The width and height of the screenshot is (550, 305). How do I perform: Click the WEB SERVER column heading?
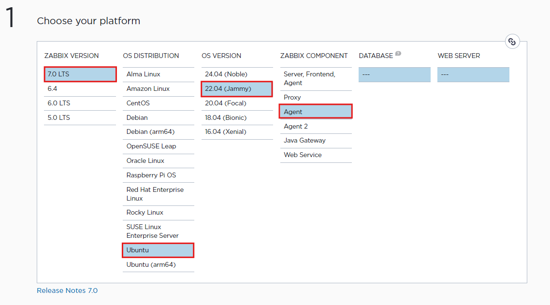click(x=459, y=56)
